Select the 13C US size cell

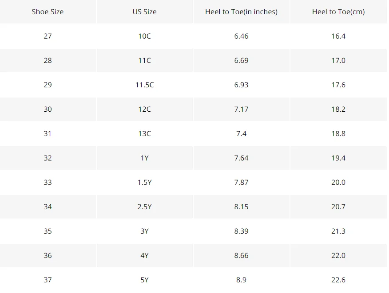click(x=145, y=134)
